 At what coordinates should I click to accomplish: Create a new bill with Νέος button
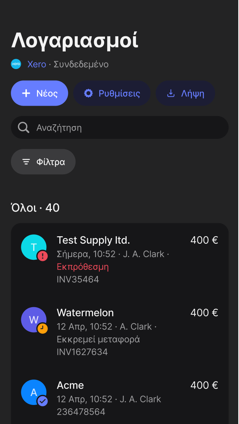point(40,93)
